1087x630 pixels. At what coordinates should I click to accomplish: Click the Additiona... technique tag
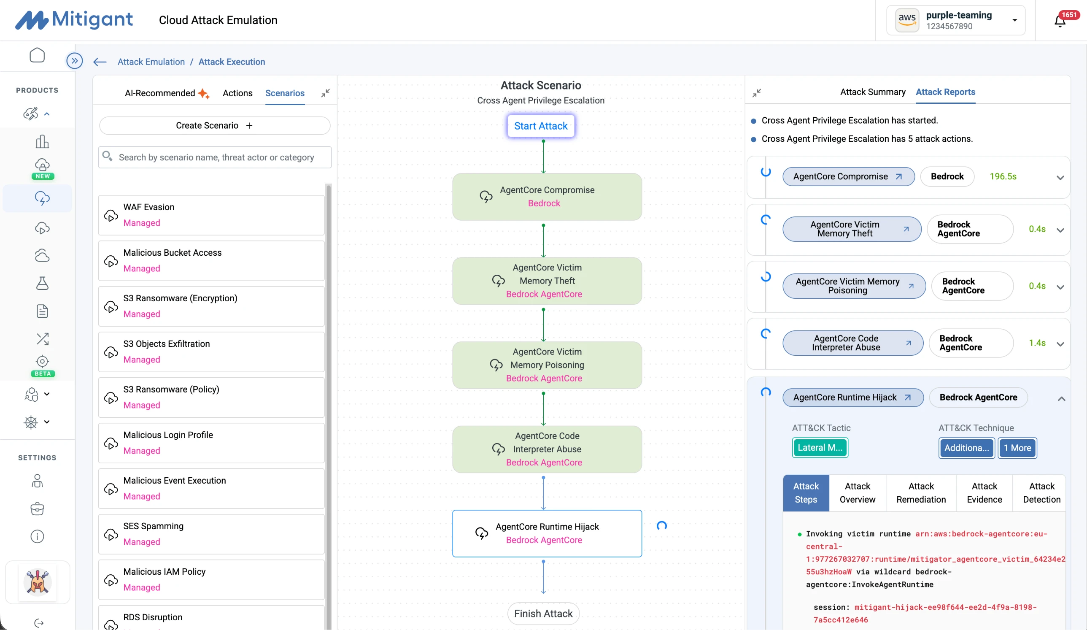[x=967, y=448]
